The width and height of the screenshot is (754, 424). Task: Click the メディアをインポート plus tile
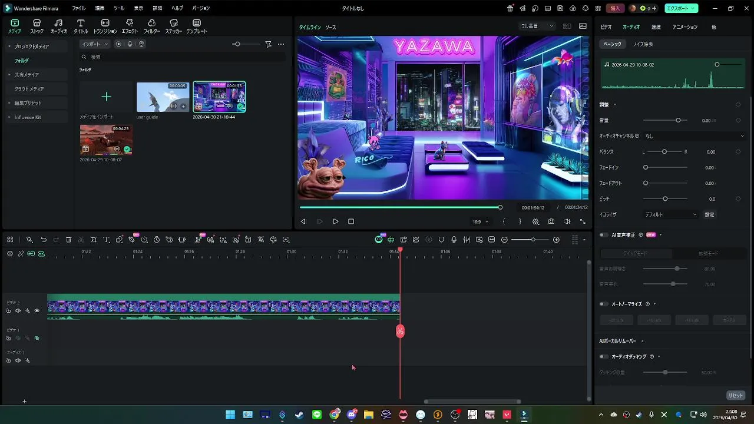point(106,97)
